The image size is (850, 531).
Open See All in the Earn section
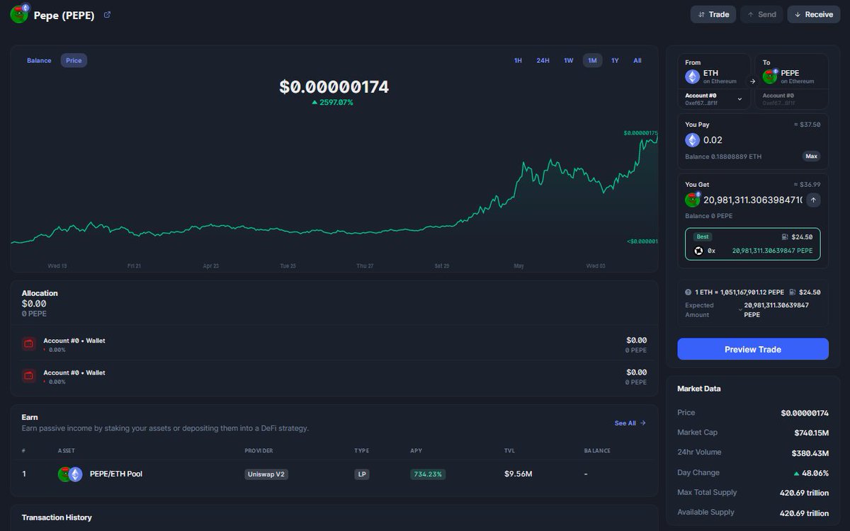tap(630, 423)
